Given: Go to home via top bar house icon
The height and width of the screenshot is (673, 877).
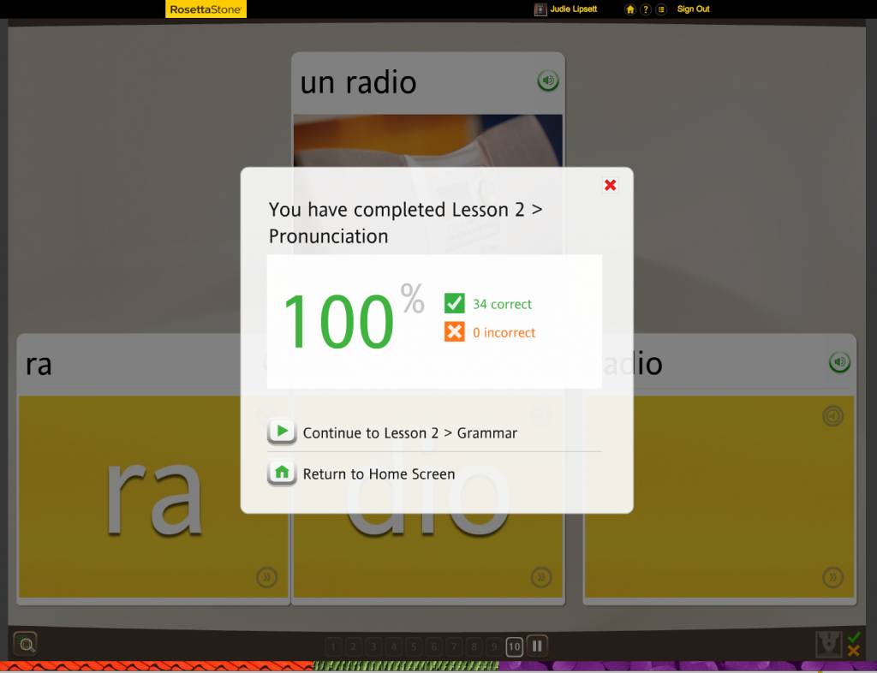Looking at the screenshot, I should [x=629, y=9].
